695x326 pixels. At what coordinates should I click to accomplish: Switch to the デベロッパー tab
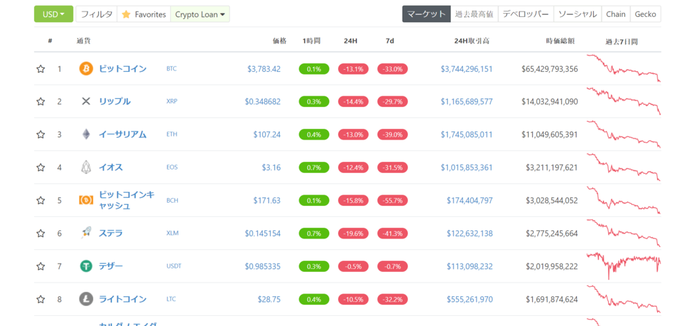[x=526, y=14]
